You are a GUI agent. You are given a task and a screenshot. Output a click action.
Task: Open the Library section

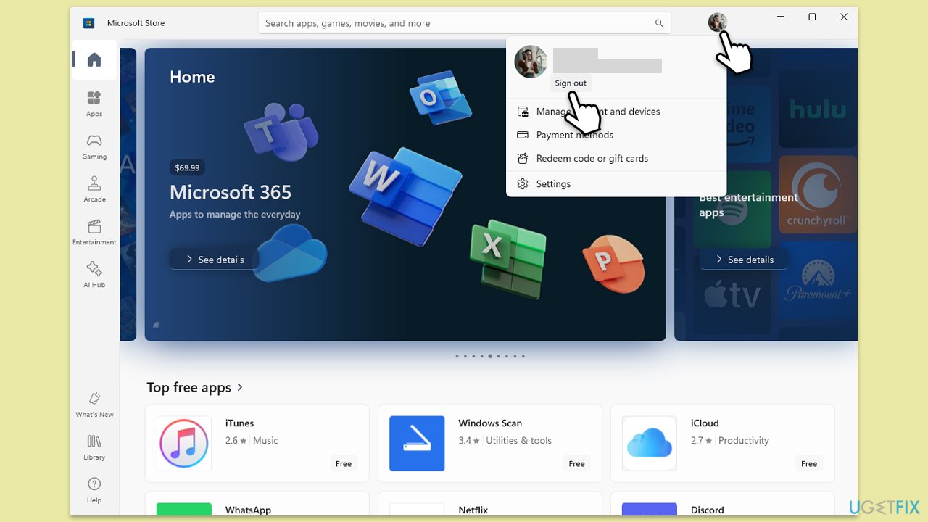tap(94, 447)
